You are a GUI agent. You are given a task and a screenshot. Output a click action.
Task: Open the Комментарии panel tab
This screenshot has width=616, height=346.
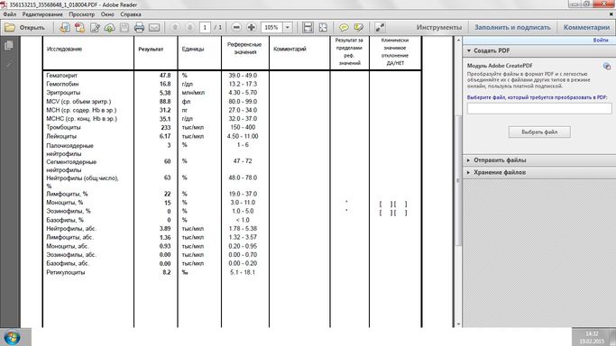click(586, 27)
